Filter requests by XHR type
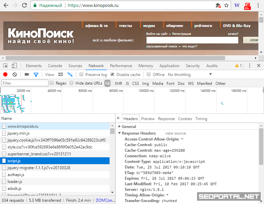264x204 pixels. (x=118, y=84)
